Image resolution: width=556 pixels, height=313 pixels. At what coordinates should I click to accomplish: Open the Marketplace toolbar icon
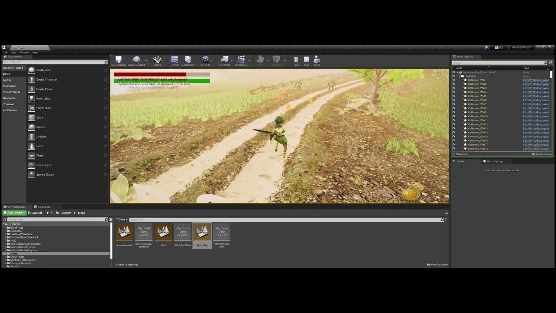click(188, 61)
